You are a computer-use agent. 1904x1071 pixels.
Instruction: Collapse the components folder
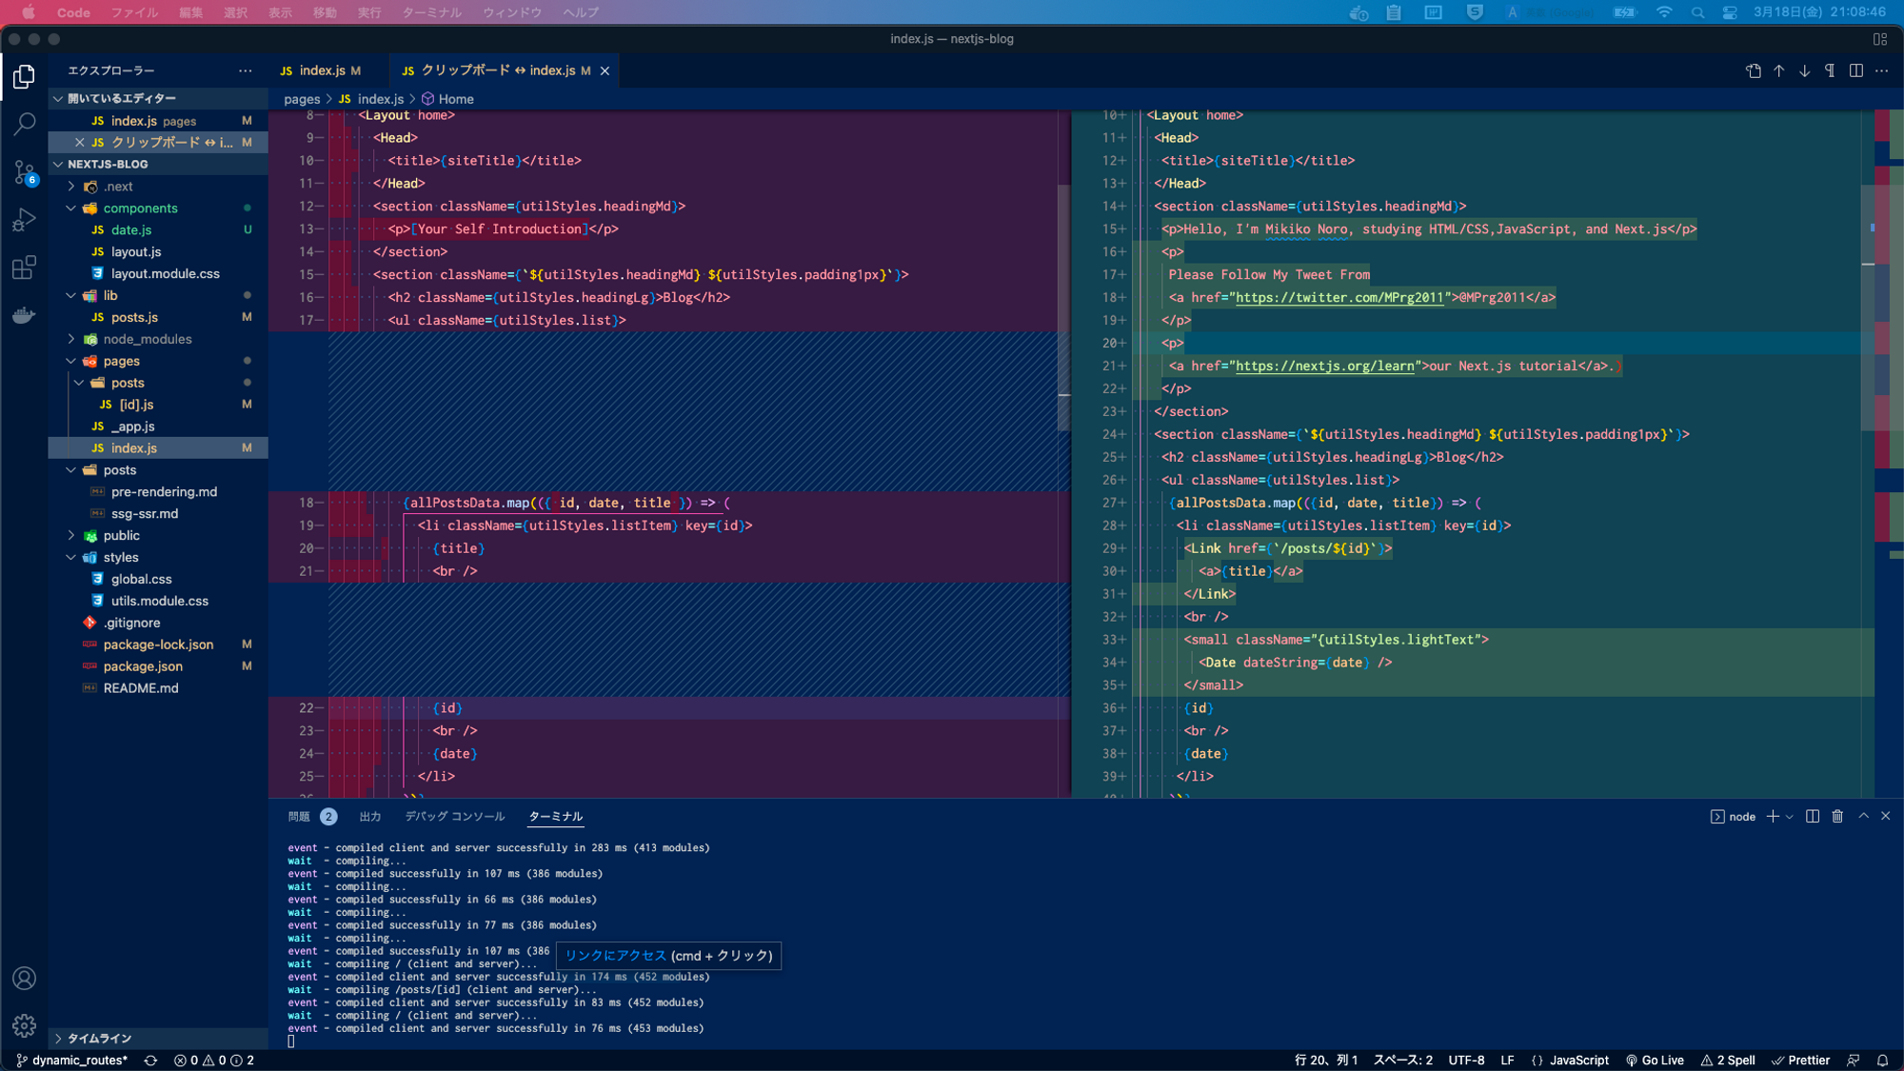(140, 208)
